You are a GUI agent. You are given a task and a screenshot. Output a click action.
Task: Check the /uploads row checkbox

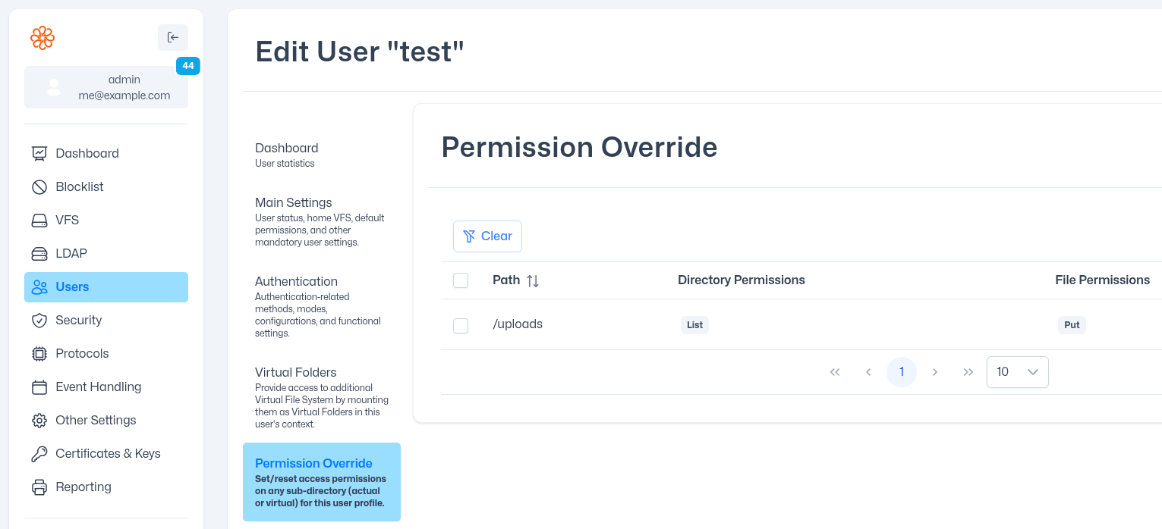pyautogui.click(x=461, y=325)
